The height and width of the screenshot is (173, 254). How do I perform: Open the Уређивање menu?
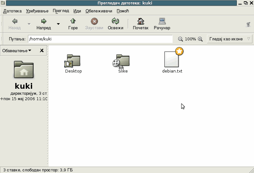tap(37, 11)
